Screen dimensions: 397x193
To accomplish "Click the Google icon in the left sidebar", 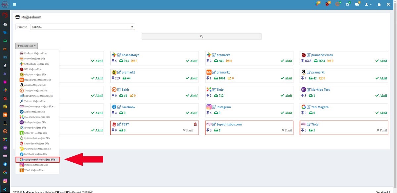I will click(5, 172).
